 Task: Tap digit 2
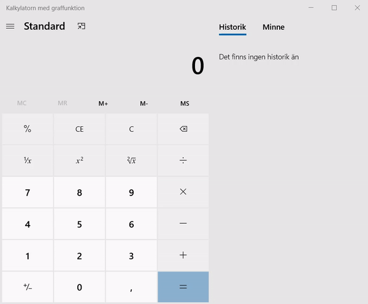[80, 255]
